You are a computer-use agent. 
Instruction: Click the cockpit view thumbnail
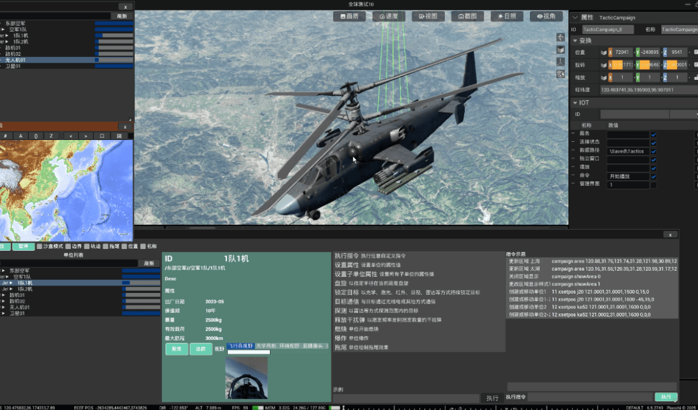click(246, 377)
